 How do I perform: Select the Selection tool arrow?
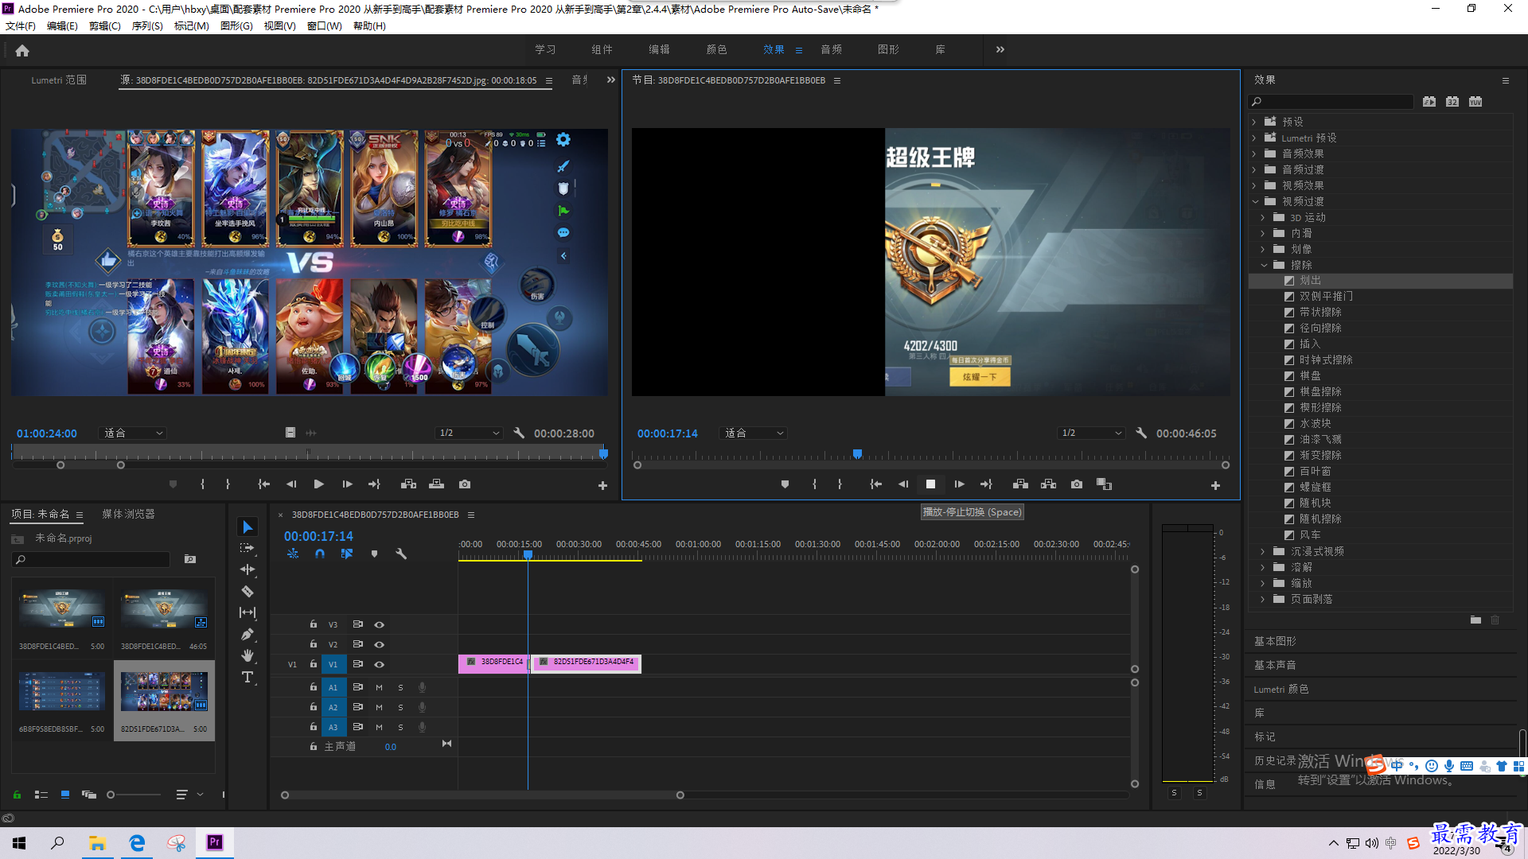[x=248, y=527]
